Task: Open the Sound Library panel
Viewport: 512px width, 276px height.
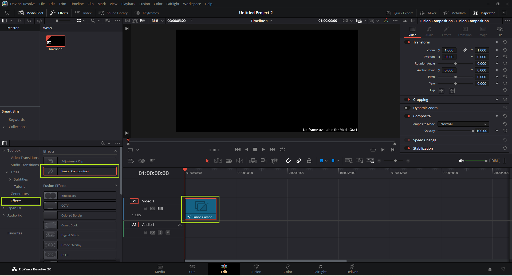Action: click(x=113, y=13)
